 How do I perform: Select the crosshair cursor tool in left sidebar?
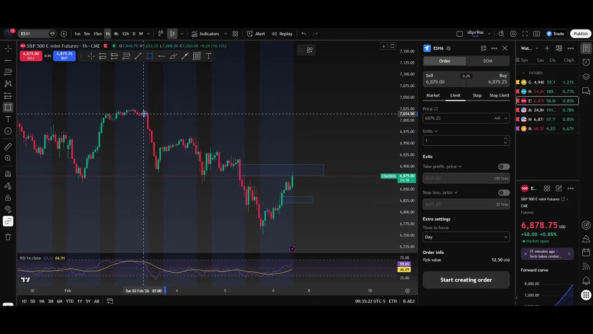click(x=8, y=48)
